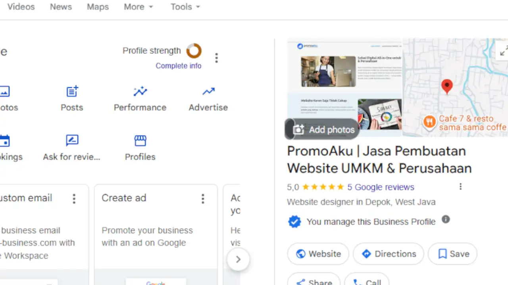Click the Share button
Image resolution: width=508 pixels, height=285 pixels.
tap(314, 279)
